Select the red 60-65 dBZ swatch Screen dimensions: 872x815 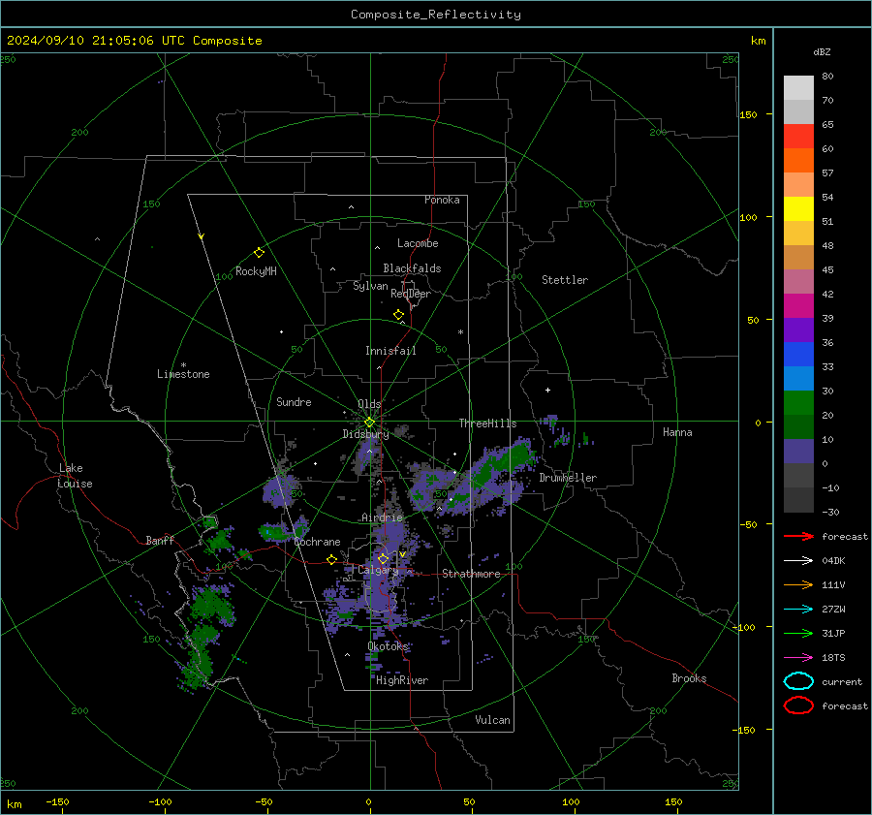(798, 137)
